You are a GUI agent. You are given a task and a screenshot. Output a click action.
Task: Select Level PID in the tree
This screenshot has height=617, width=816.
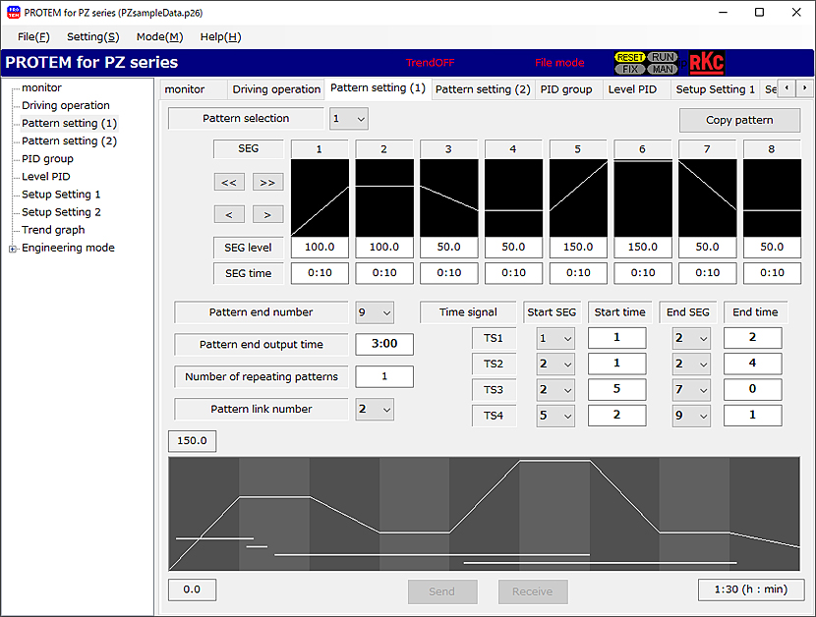pos(46,177)
